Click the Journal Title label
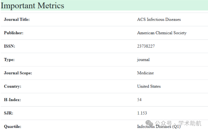Image resolution: width=208 pixels, height=130 pixels. pos(17,19)
